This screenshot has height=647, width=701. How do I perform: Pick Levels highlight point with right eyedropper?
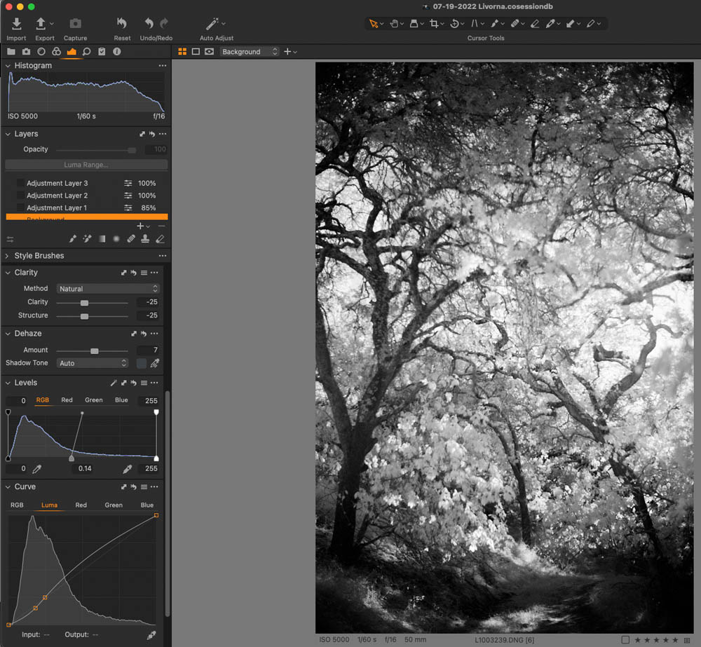[x=128, y=468]
